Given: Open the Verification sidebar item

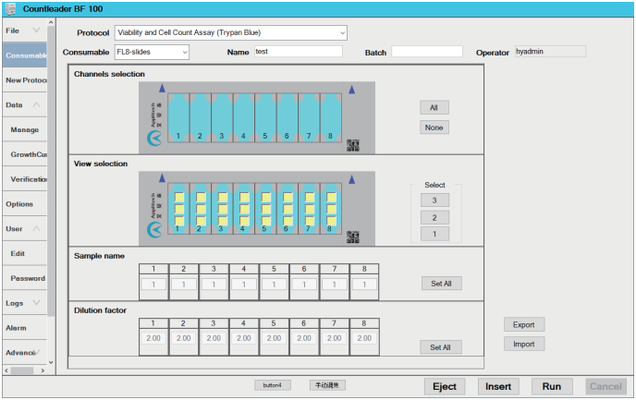Looking at the screenshot, I should [25, 179].
